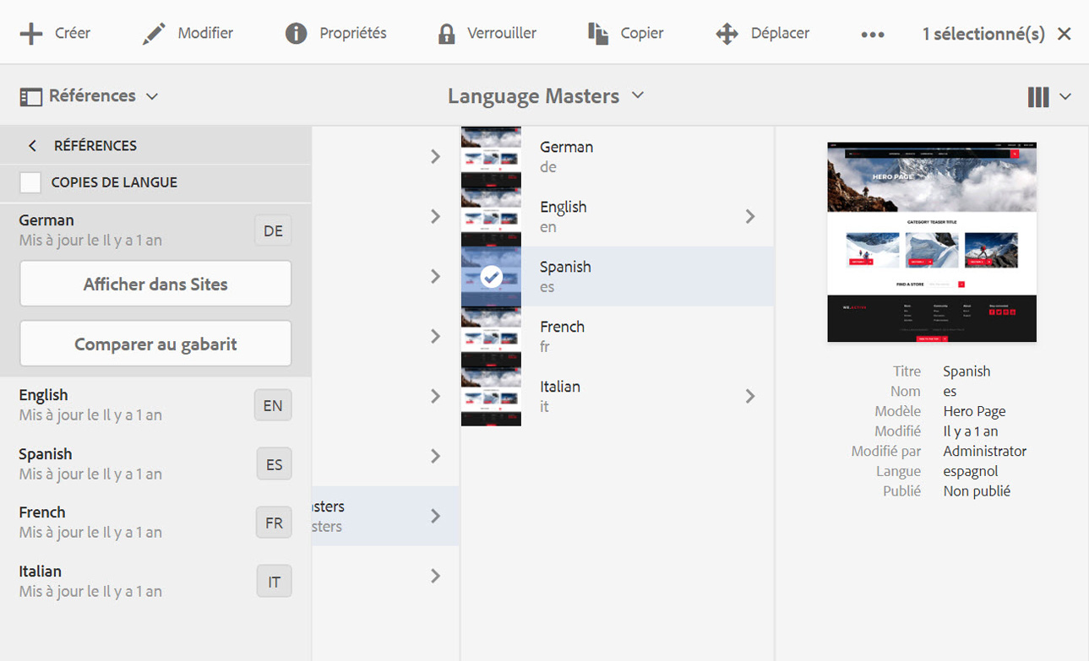
Task: Click the 'Administrator' value in preview details
Action: (985, 452)
